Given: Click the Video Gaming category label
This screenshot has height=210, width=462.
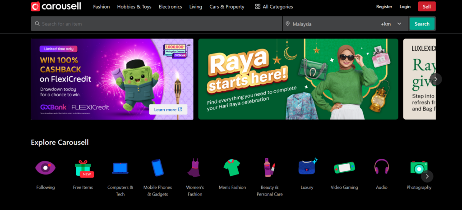Looking at the screenshot, I should (344, 188).
